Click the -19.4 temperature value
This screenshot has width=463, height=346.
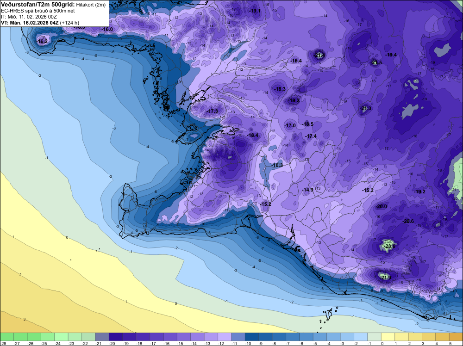tap(391, 55)
